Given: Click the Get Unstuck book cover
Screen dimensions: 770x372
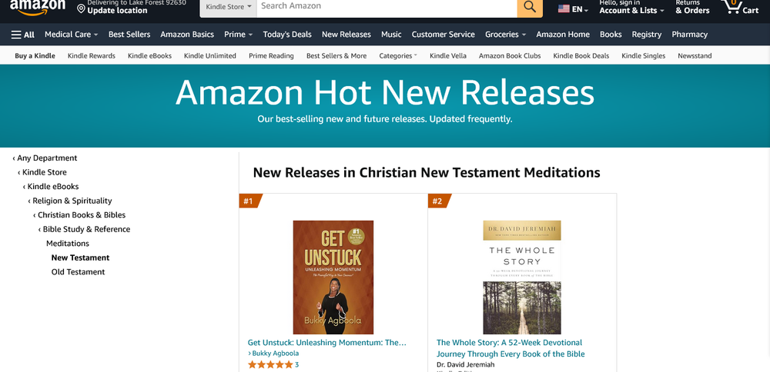Looking at the screenshot, I should point(333,277).
